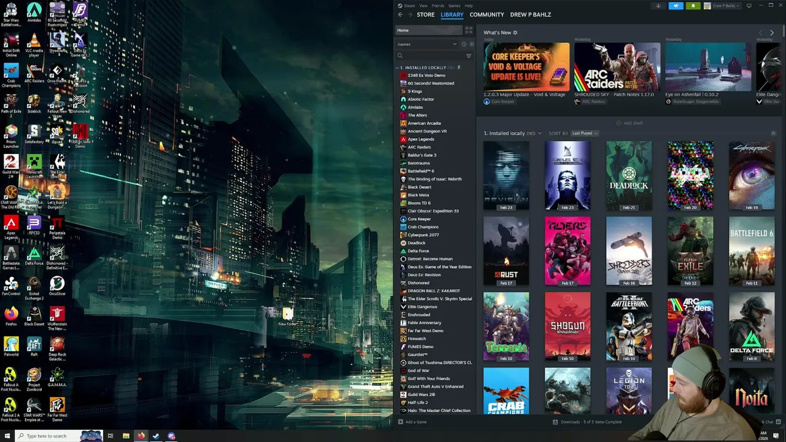Open What's New settings gear
Screen dimensions: 786x442
515,33
